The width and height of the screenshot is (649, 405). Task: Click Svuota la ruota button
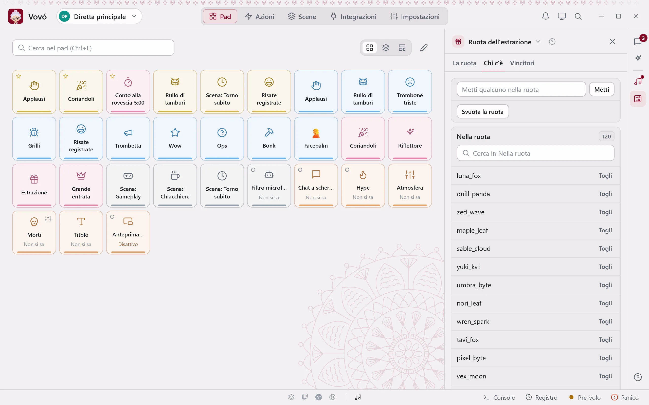tap(482, 111)
